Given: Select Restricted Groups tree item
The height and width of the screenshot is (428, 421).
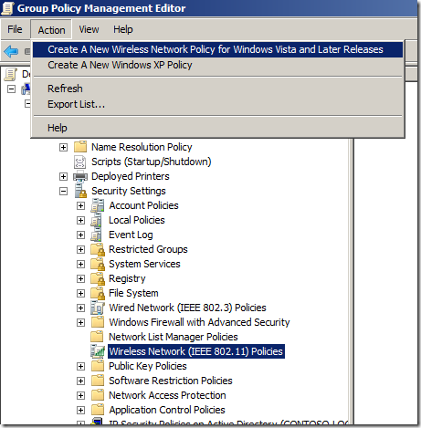Looking at the screenshot, I should 148,249.
